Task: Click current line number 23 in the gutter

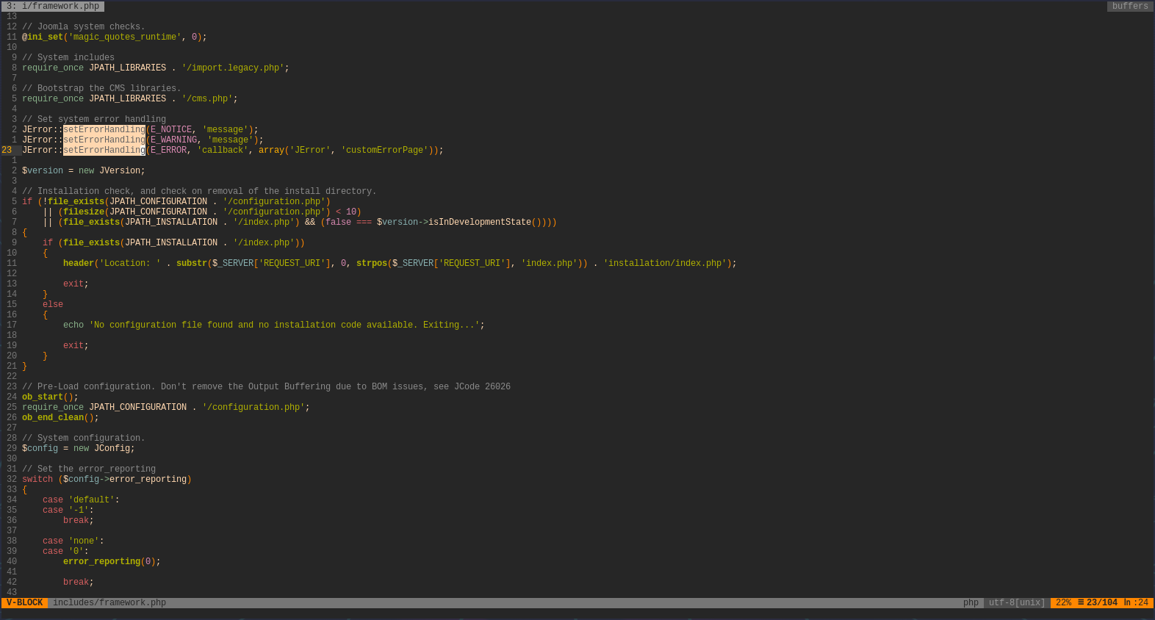Action: (x=7, y=150)
